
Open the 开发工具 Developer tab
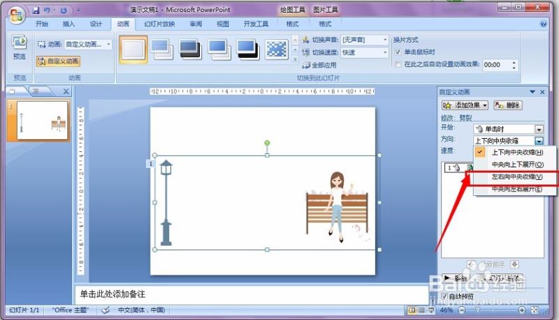coord(256,24)
